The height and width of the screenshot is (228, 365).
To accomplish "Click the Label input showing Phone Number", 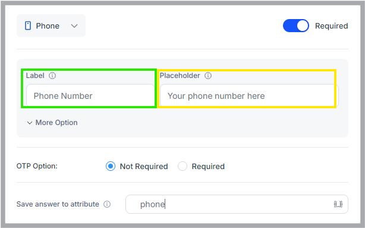I will 90,96.
